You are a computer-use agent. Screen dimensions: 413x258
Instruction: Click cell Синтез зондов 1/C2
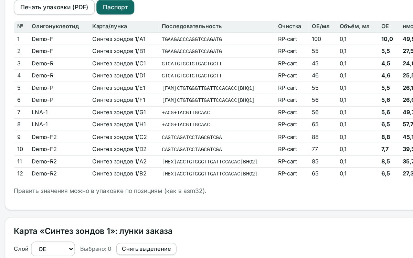click(x=119, y=137)
